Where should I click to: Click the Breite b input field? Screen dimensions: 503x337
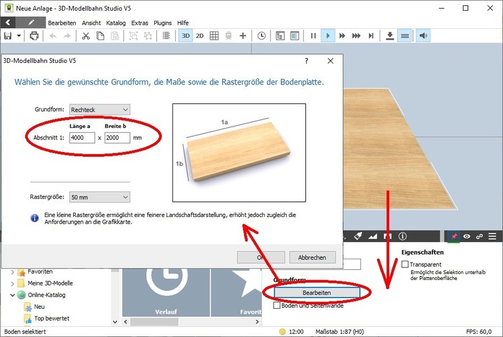click(117, 138)
